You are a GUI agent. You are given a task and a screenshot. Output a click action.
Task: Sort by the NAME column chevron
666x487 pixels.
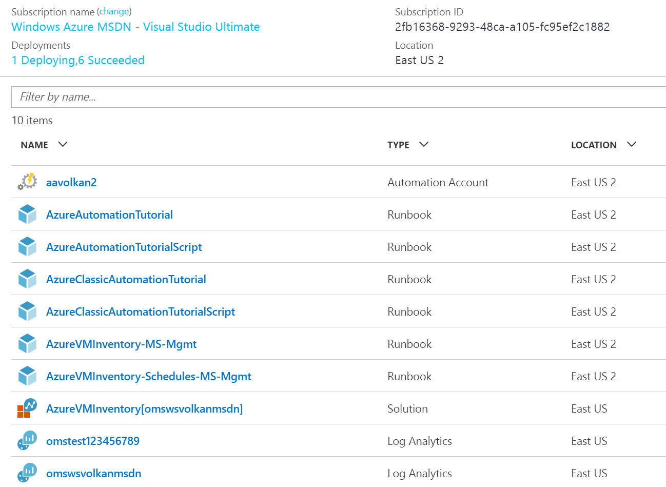tap(63, 144)
